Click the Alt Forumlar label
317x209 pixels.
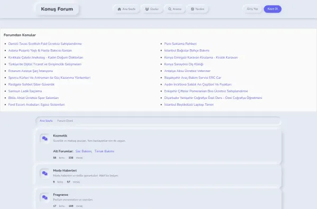coord(63,151)
